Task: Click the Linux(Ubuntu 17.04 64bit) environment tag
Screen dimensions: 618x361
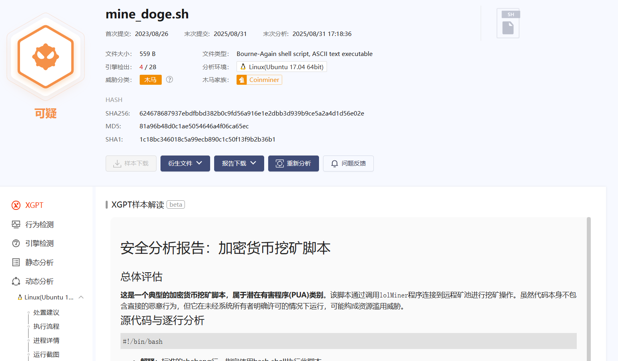Action: click(282, 67)
